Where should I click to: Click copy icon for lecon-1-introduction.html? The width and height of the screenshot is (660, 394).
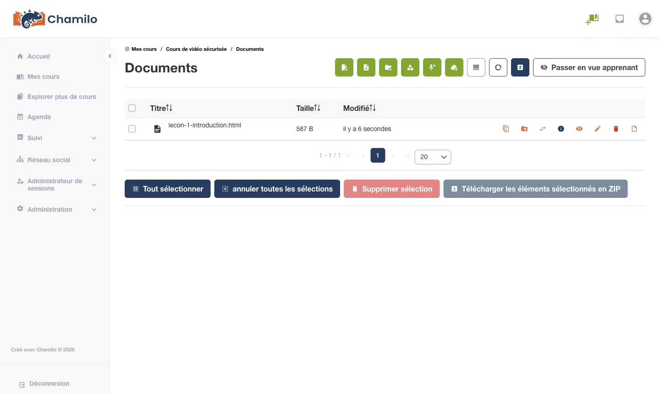point(506,129)
